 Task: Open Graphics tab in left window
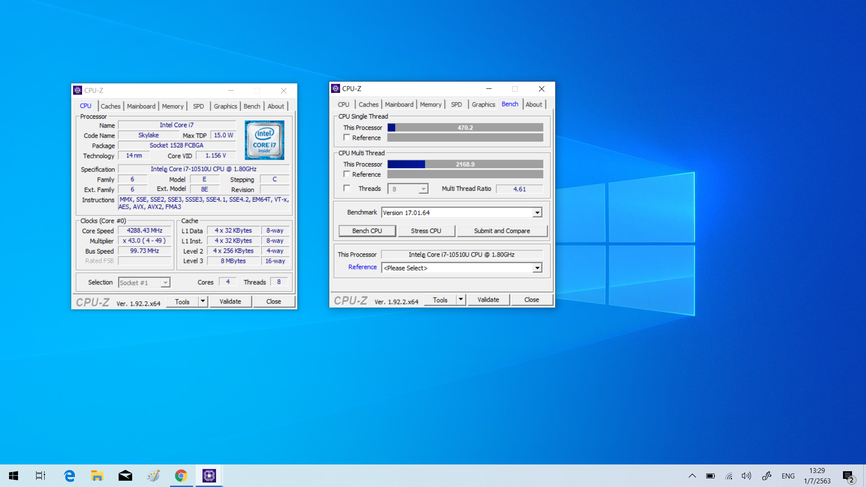(226, 106)
